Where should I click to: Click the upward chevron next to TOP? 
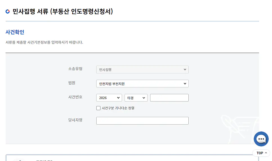(266, 153)
